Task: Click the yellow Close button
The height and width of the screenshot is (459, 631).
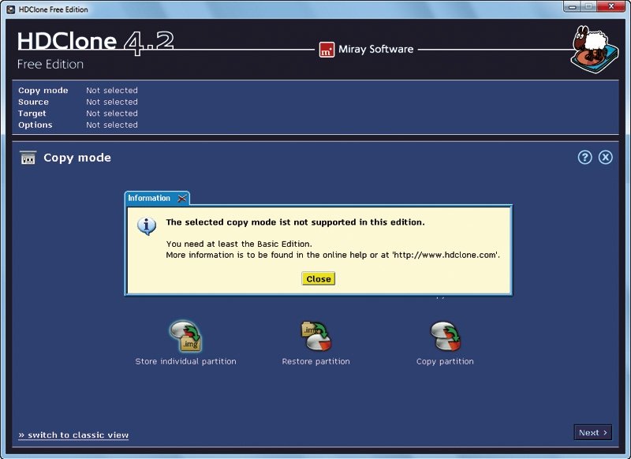Action: 319,278
